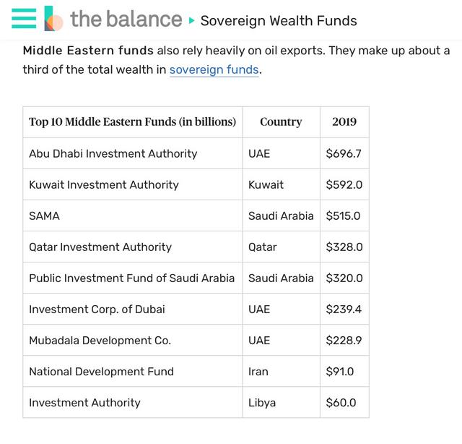The image size is (462, 444).
Task: Click the Iran country cell
Action: [x=281, y=372]
